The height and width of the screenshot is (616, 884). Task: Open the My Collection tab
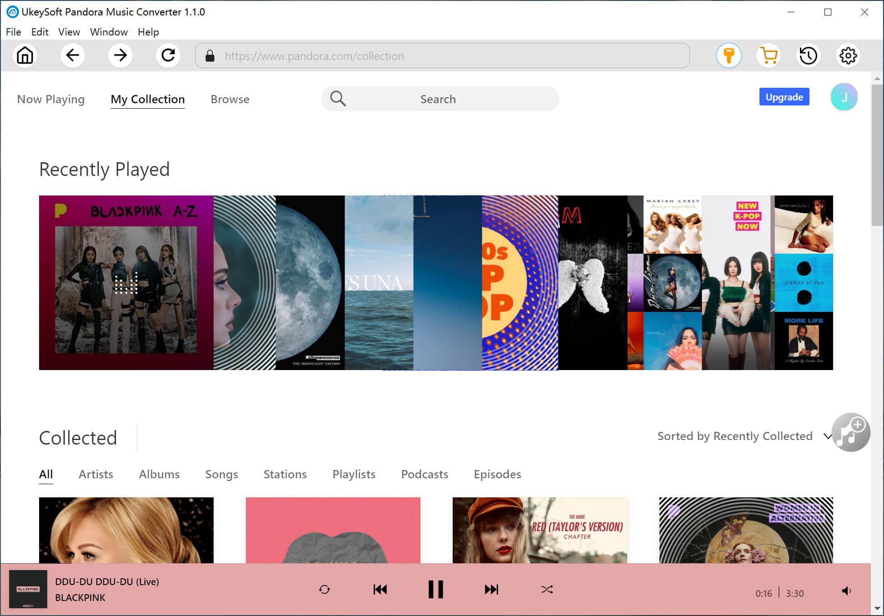point(147,100)
